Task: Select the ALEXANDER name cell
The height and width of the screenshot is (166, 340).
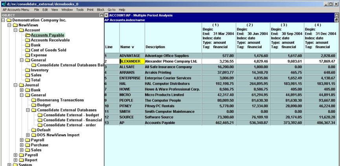Action: click(x=130, y=61)
